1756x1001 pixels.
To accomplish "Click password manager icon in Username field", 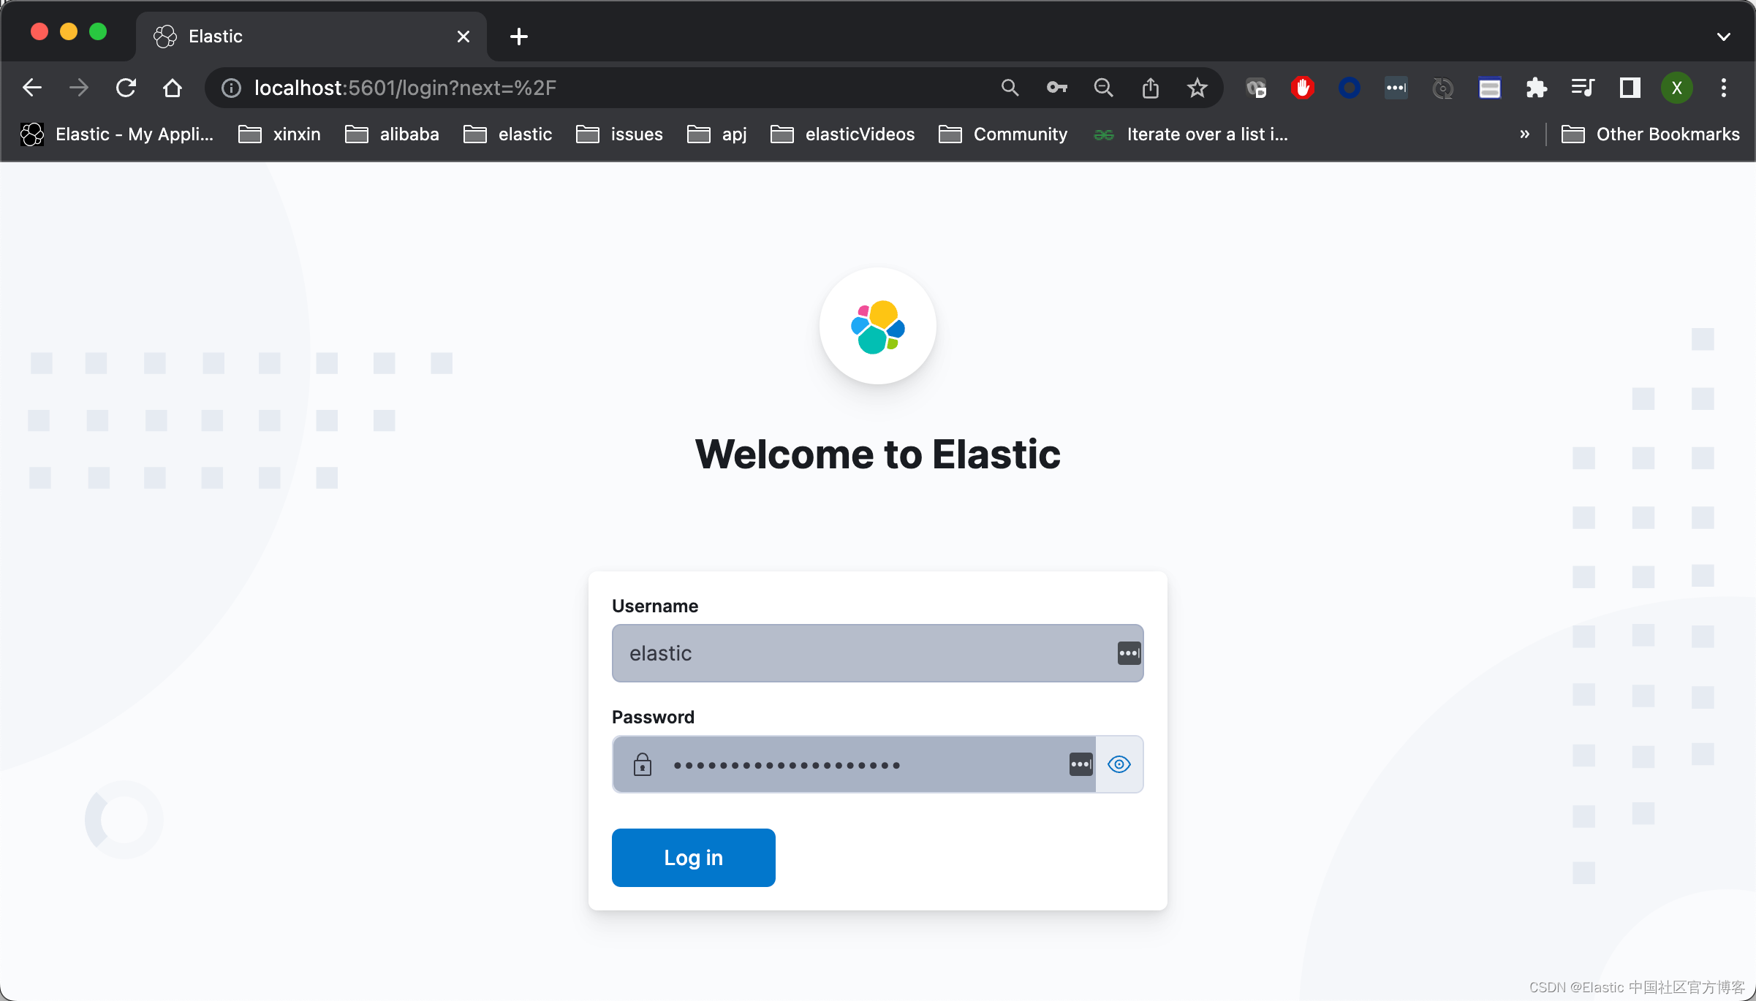I will pyautogui.click(x=1128, y=653).
